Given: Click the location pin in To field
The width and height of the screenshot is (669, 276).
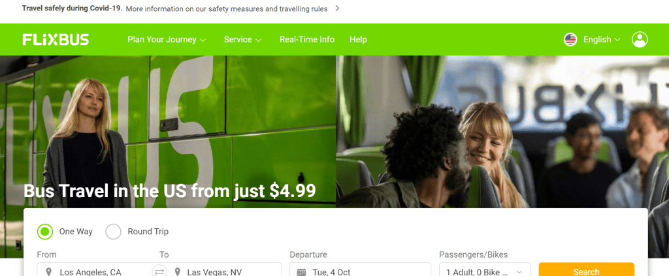Looking at the screenshot, I should 178,271.
